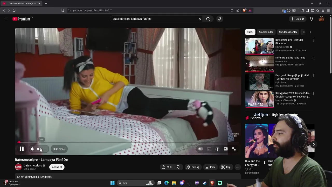
Task: Open Batesmotelpro Buz Gibi Biraderler thumbnail
Action: (x=259, y=46)
